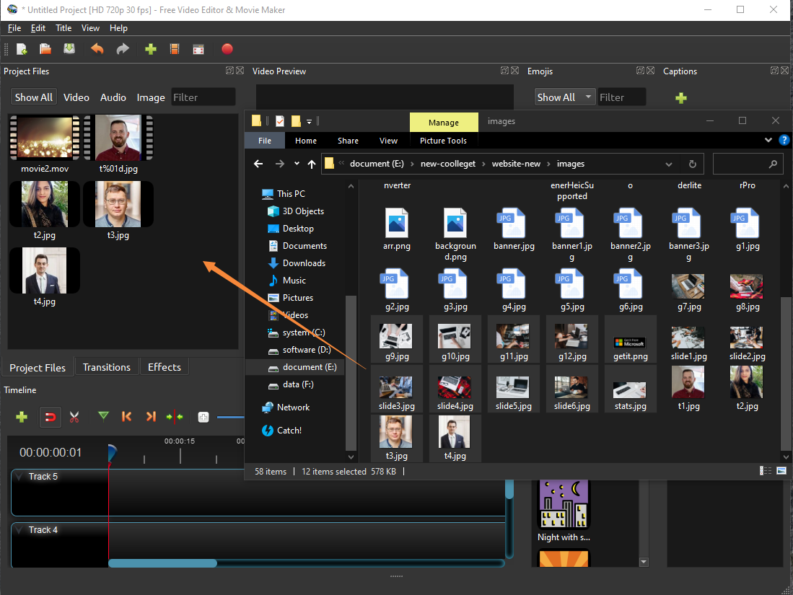
Task: Click the timeline zoom slider
Action: (229, 417)
